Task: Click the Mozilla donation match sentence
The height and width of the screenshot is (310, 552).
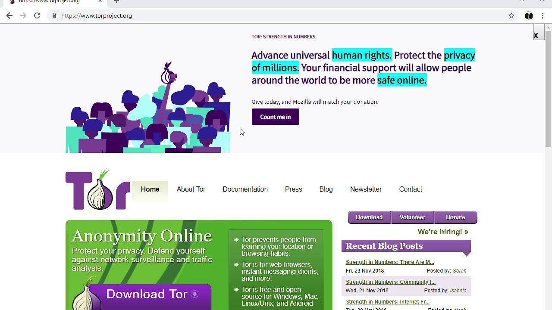Action: 315,102
